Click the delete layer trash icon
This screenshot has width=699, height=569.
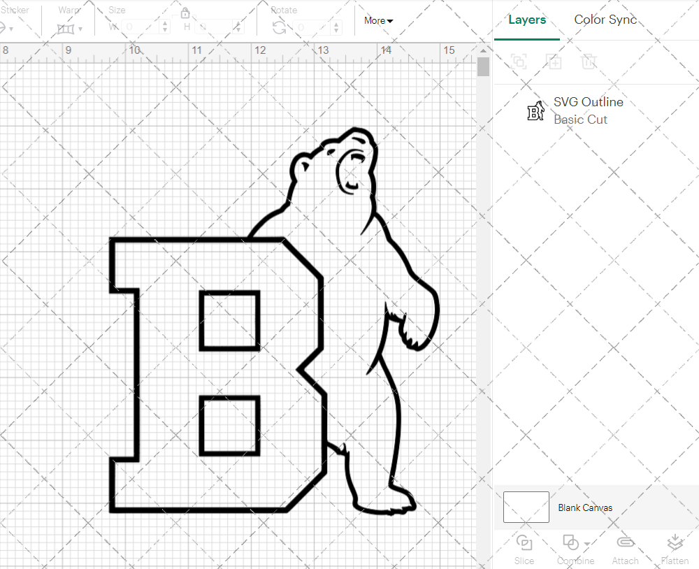coord(589,62)
